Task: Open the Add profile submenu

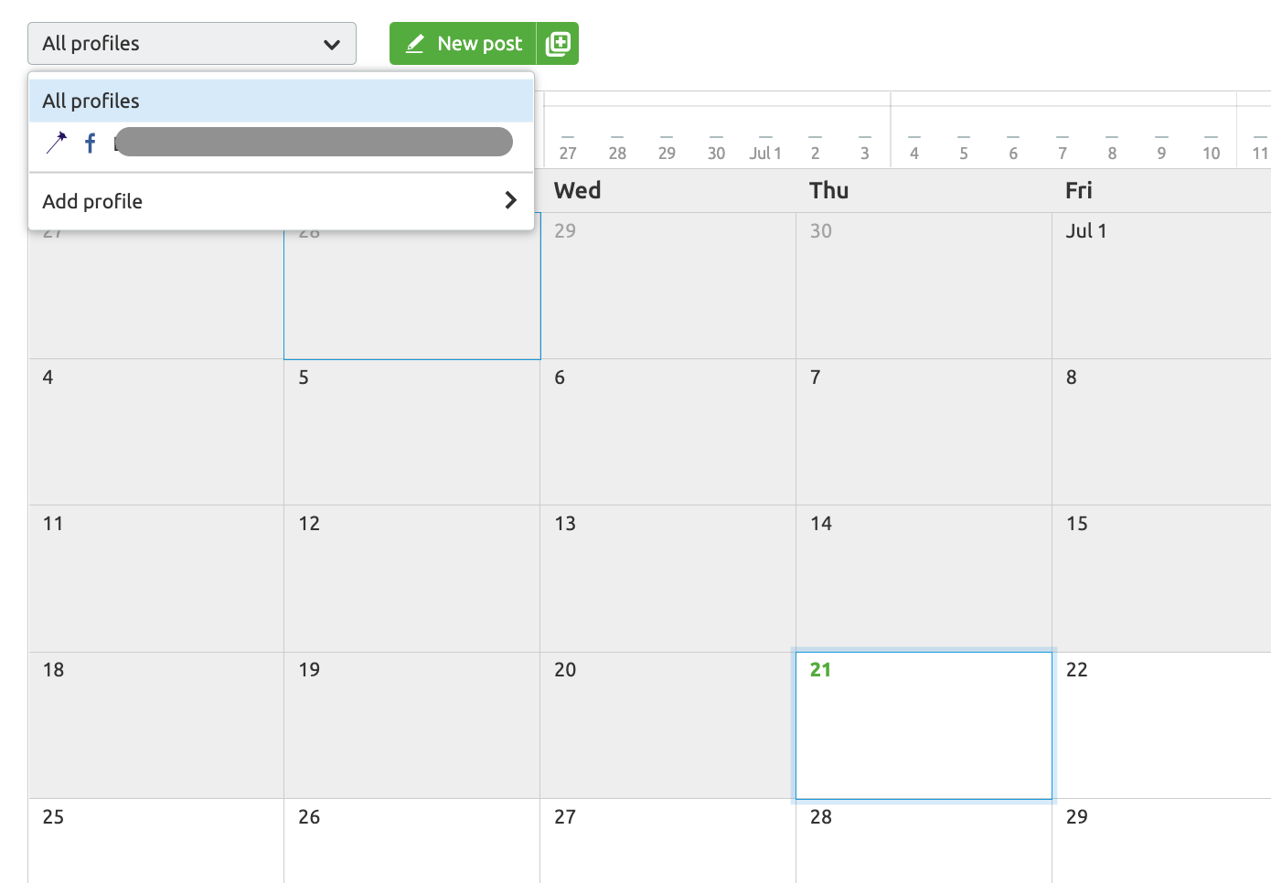Action: (x=281, y=201)
